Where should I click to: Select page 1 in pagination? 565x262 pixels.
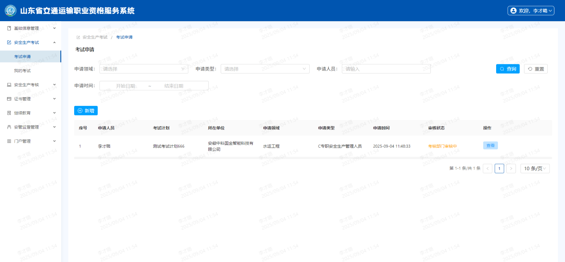(499, 169)
